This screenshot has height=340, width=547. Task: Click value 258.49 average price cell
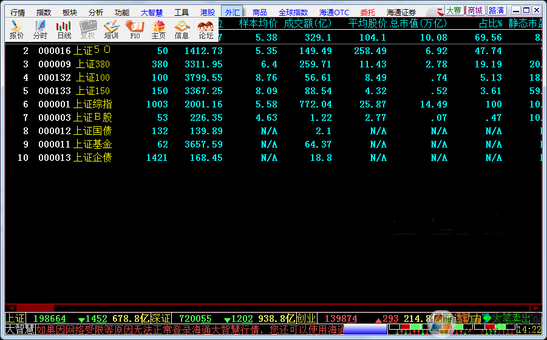pyautogui.click(x=370, y=51)
